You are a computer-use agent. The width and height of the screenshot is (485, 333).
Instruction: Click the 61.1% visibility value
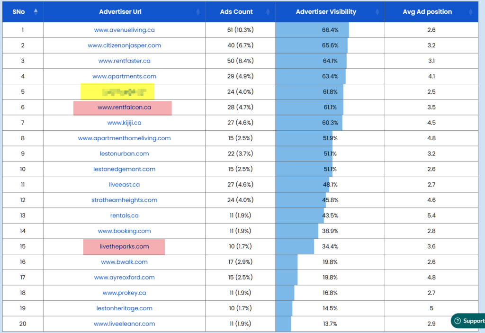[x=330, y=108]
